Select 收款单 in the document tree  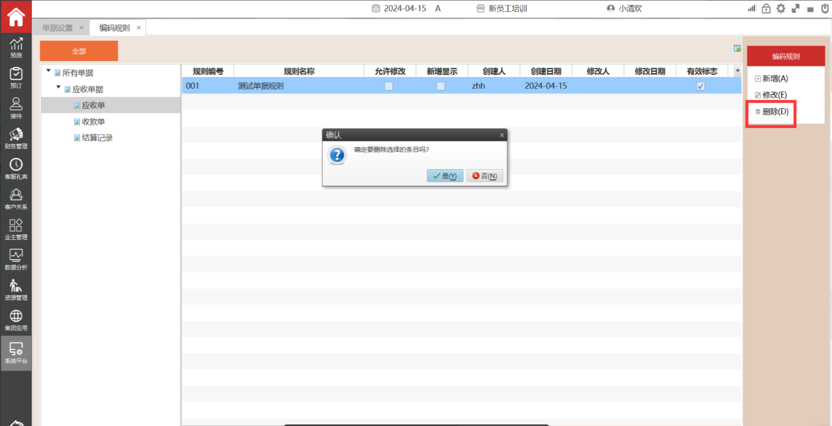click(x=93, y=122)
